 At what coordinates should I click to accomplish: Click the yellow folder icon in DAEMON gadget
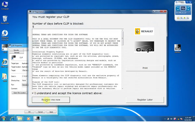click(x=178, y=18)
